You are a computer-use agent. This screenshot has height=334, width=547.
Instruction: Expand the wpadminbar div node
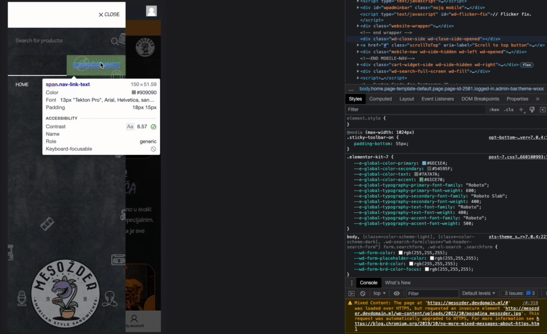pos(358,8)
